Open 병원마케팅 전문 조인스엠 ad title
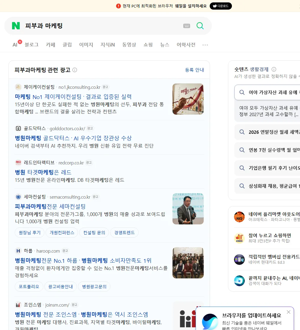 pyautogui.click(x=82, y=314)
